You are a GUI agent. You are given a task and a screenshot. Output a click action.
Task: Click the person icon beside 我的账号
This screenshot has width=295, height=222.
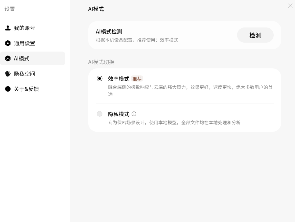coord(8,28)
